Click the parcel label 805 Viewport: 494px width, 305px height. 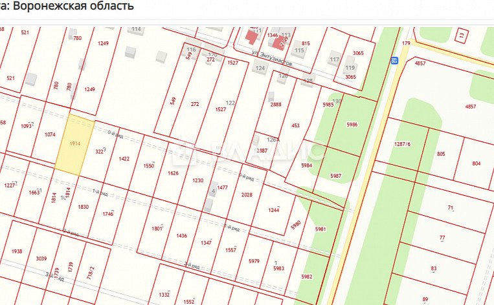pyautogui.click(x=441, y=154)
